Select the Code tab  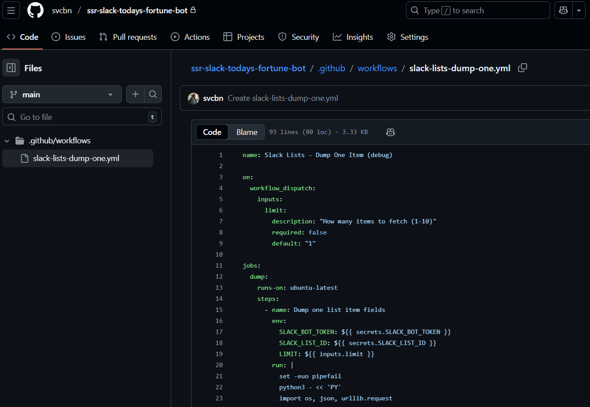tap(23, 37)
